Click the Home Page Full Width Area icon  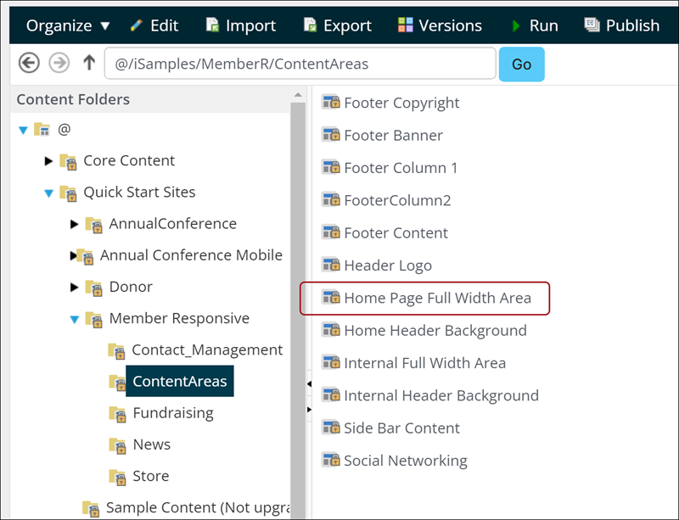pyautogui.click(x=331, y=297)
